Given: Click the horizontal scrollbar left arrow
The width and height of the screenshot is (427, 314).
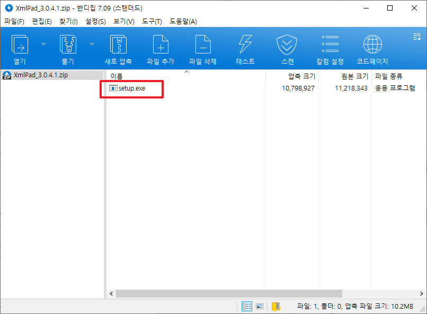Looking at the screenshot, I should tap(111, 293).
